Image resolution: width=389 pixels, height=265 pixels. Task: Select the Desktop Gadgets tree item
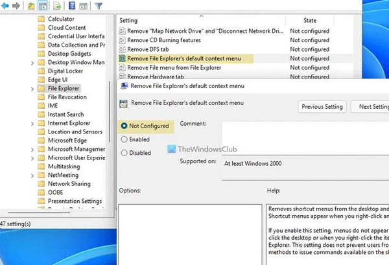(x=69, y=54)
